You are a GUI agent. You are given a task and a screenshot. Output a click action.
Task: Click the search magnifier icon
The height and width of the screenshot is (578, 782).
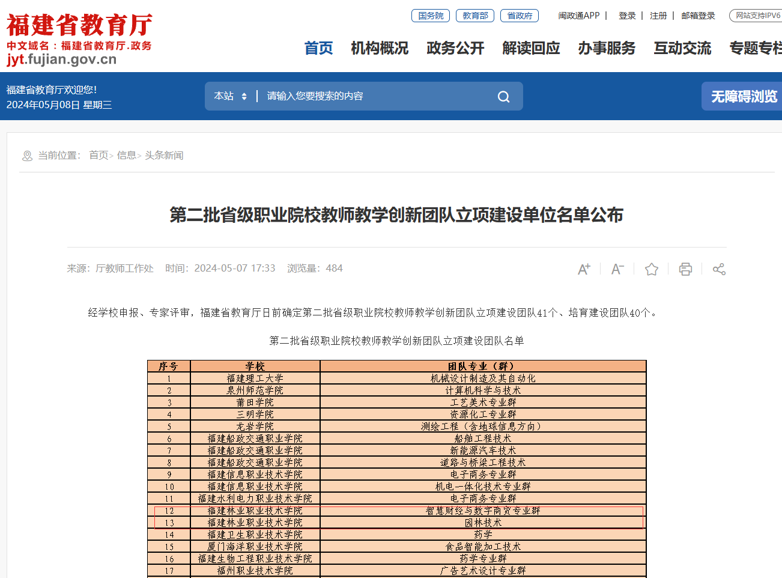point(503,97)
